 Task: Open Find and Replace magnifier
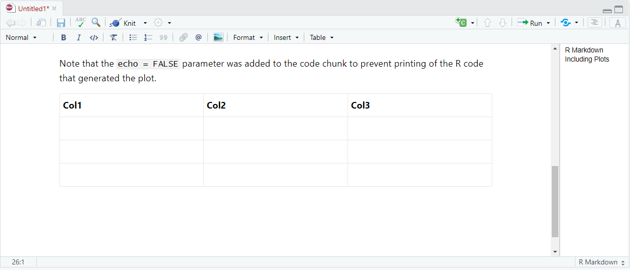pyautogui.click(x=96, y=23)
